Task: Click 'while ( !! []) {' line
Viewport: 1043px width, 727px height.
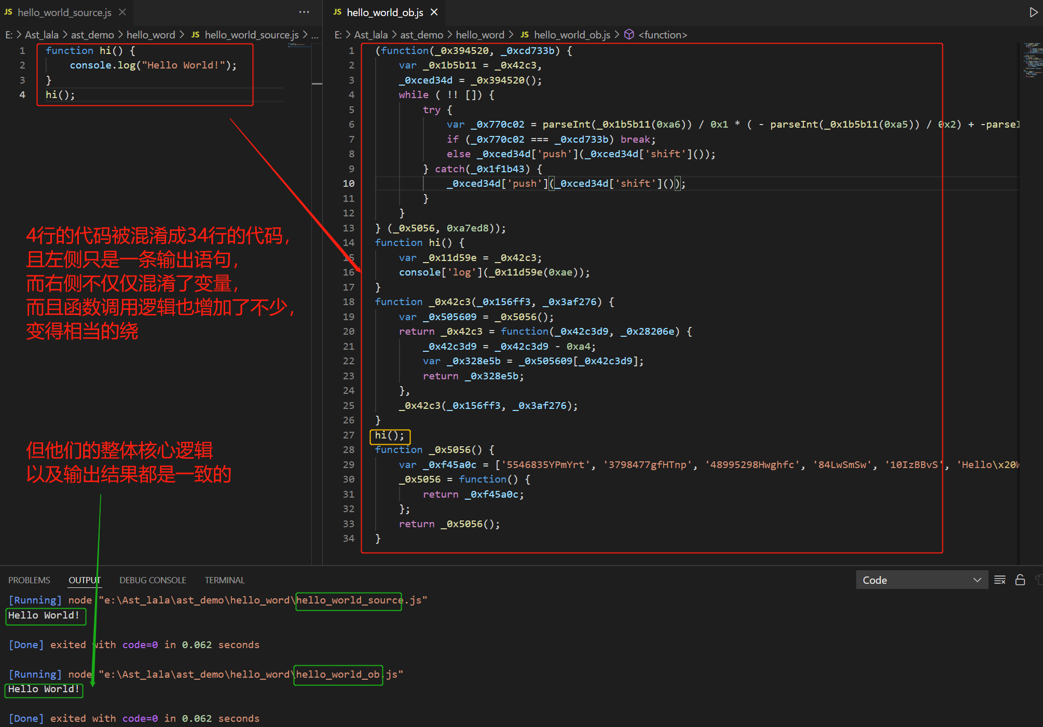Action: (446, 95)
